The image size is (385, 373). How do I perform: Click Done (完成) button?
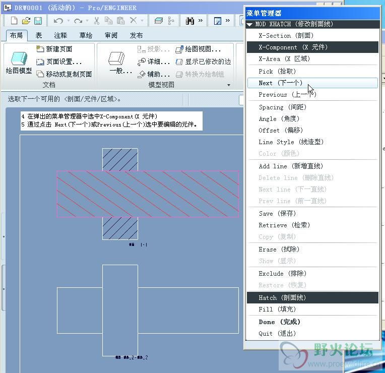tap(312, 322)
